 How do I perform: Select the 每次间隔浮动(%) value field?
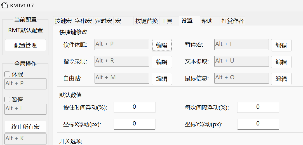258,107
